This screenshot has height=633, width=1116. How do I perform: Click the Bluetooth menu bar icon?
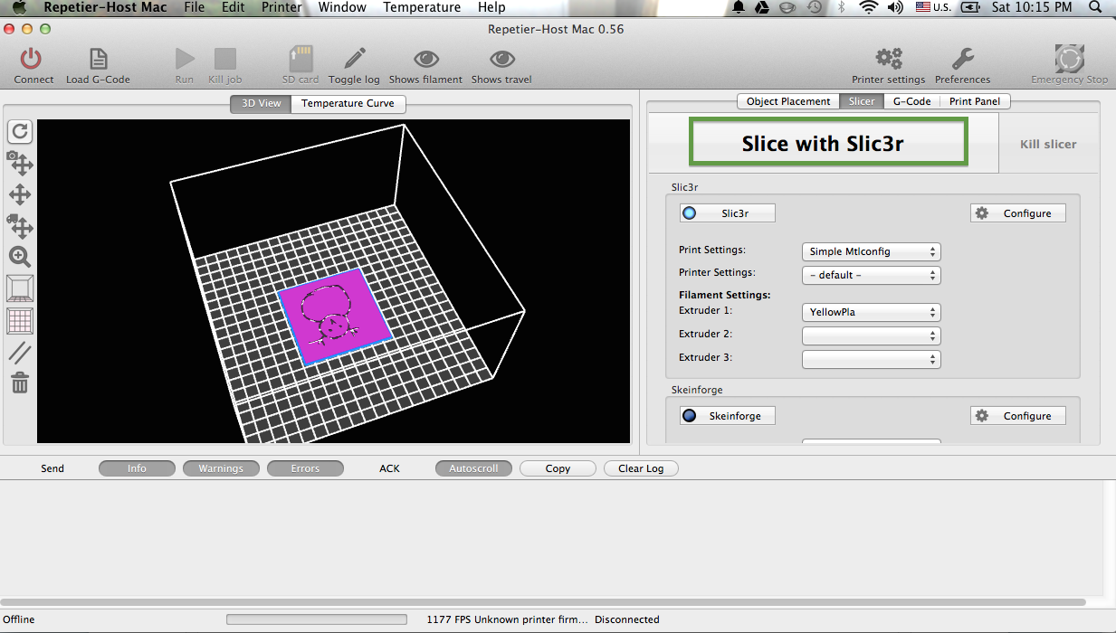(841, 7)
